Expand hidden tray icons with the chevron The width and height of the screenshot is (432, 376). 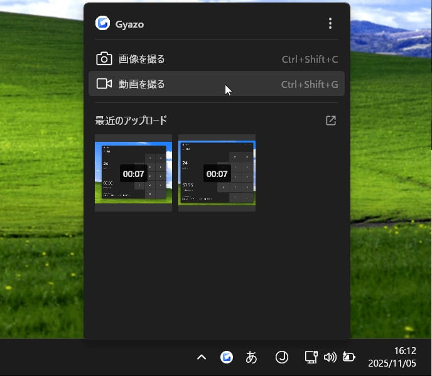pos(202,357)
